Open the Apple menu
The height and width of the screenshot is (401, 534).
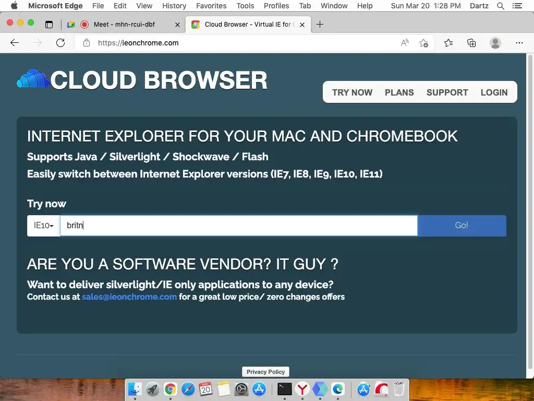tap(14, 6)
